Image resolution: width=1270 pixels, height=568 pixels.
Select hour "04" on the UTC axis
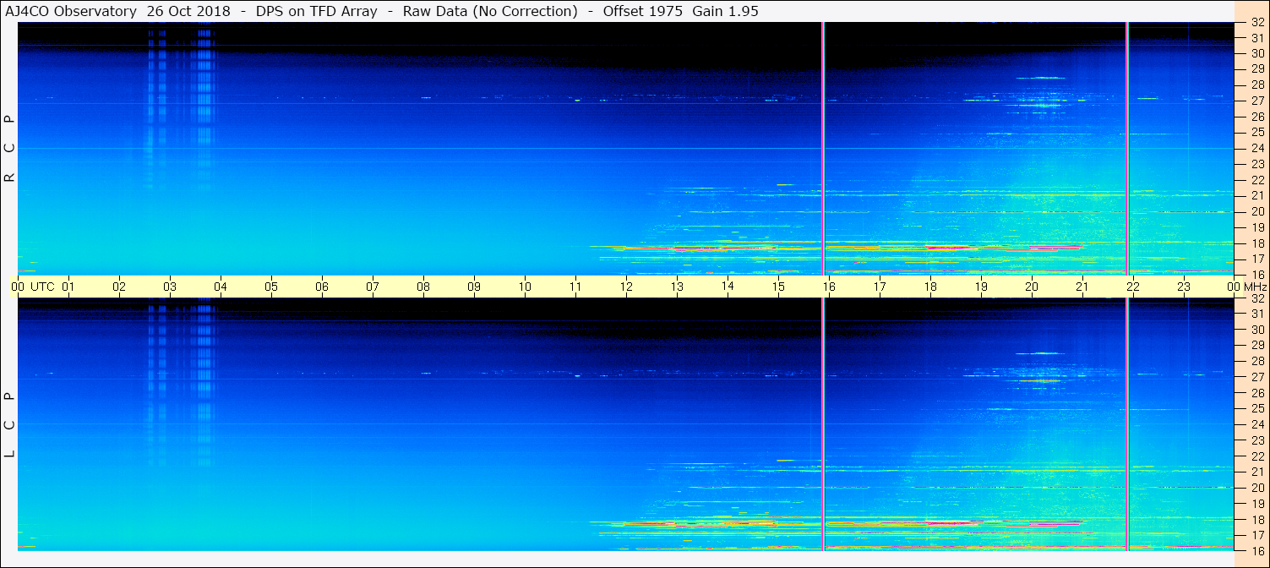[x=221, y=287]
